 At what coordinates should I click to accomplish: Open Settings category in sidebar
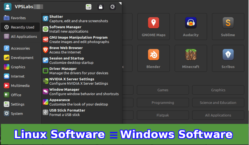point(20,104)
